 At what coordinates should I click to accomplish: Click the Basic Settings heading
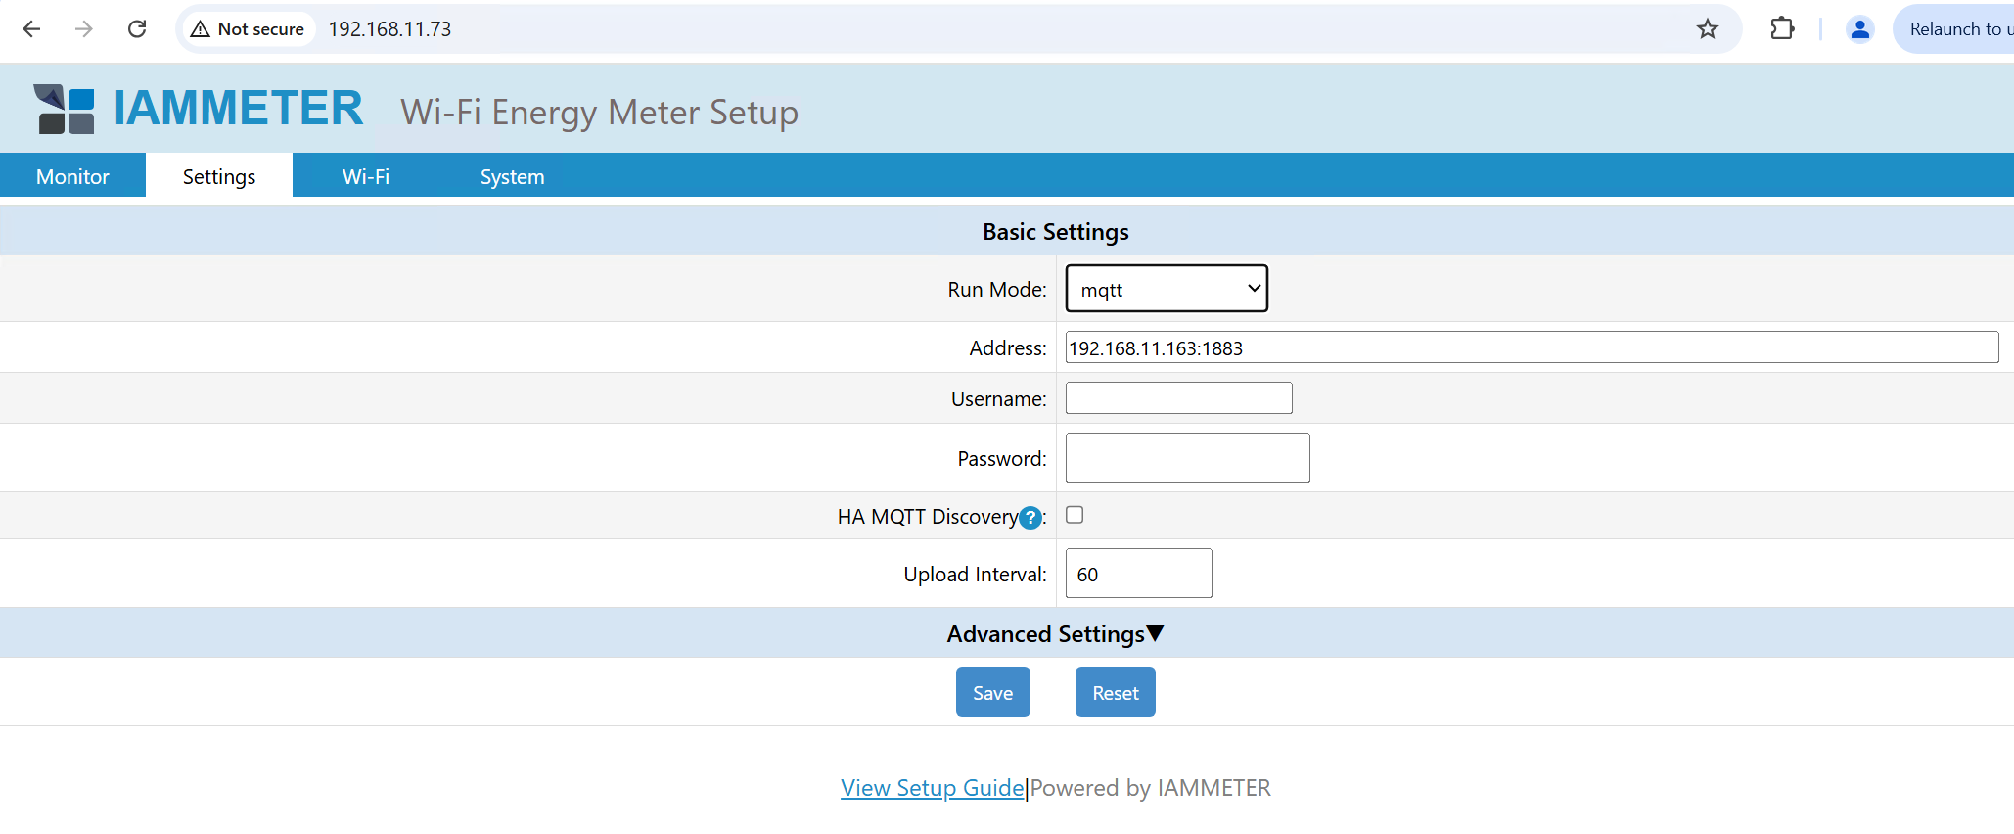click(x=1056, y=232)
